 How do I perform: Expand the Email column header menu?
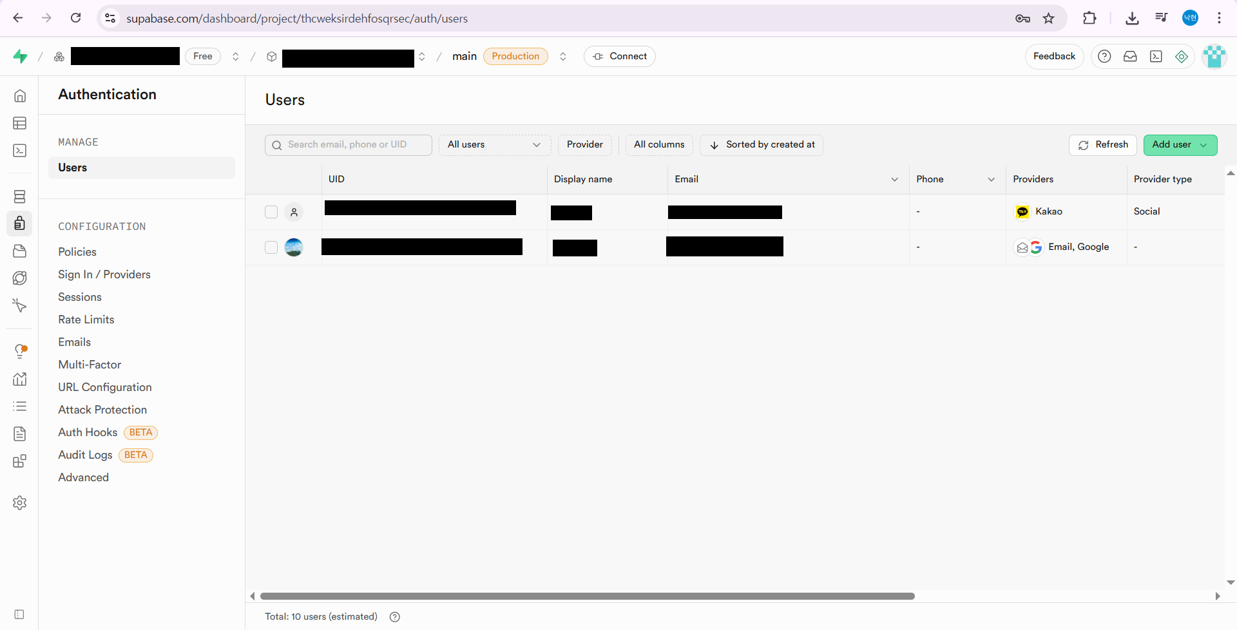coord(894,180)
